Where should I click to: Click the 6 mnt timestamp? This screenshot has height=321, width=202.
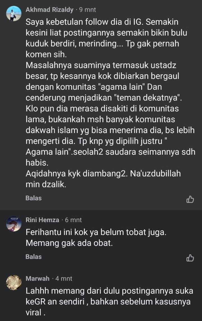tap(74, 220)
